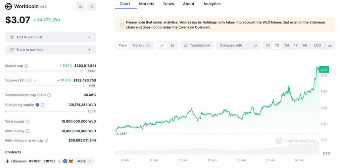Viewport: 339px width, 168px height.
Task: Switch to line chart view icon
Action: (x=162, y=46)
